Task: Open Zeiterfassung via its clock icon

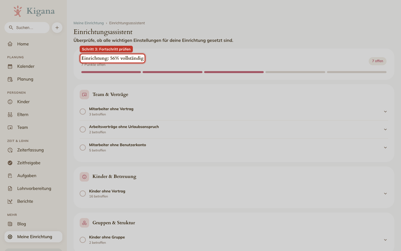Action: pos(10,150)
